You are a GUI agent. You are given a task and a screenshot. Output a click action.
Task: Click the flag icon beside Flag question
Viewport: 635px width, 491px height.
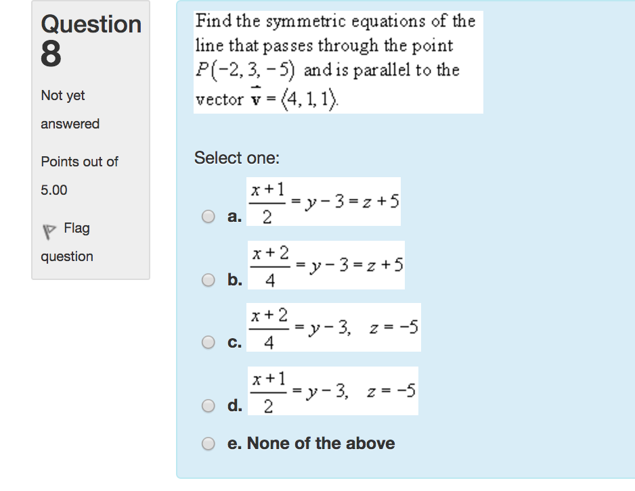[48, 229]
